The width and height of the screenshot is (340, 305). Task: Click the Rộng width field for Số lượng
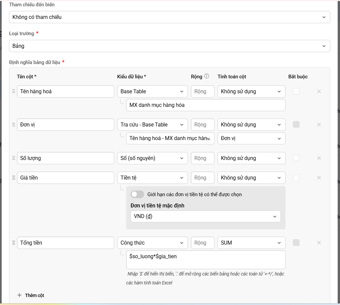pyautogui.click(x=203, y=158)
